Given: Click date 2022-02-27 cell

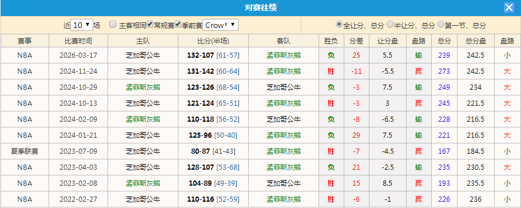Looking at the screenshot, I should click(x=78, y=199).
